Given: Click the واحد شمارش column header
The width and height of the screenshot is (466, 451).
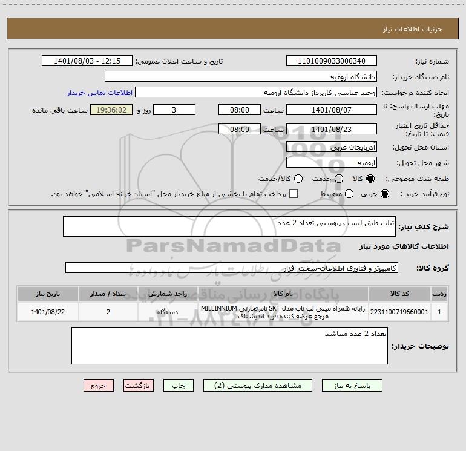Looking at the screenshot, I should coord(168,294).
